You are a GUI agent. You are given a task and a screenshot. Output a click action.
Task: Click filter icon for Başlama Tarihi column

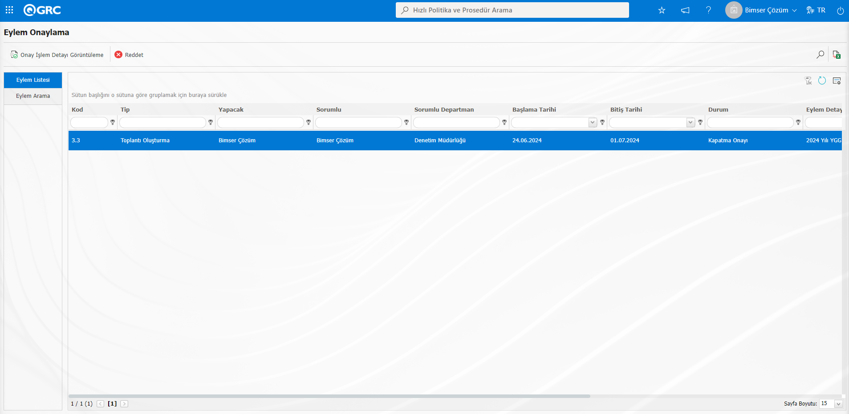pyautogui.click(x=602, y=122)
